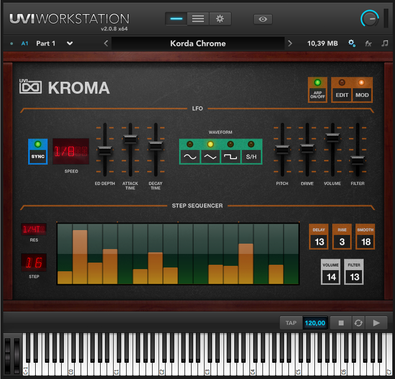Toggle the loop sync button
Viewport: 395px width, 379px height.
click(x=358, y=323)
